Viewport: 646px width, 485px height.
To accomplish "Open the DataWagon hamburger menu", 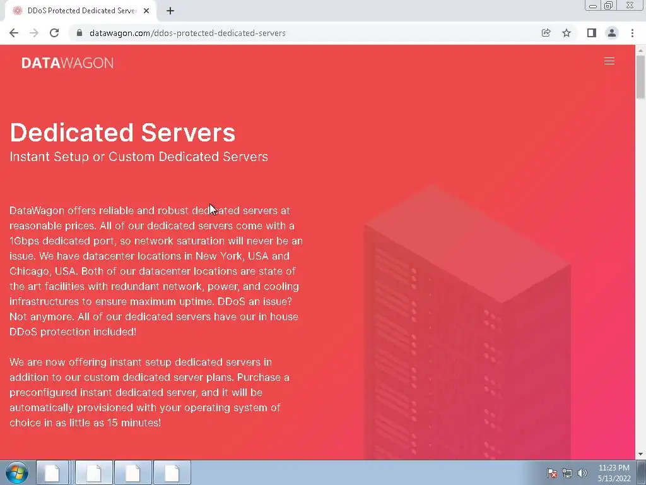I will coord(609,61).
